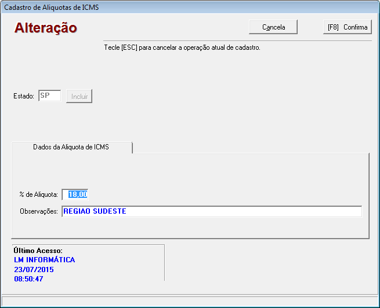Click the % de Aliquota label
Screen dimensions: 380x308
pos(38,195)
